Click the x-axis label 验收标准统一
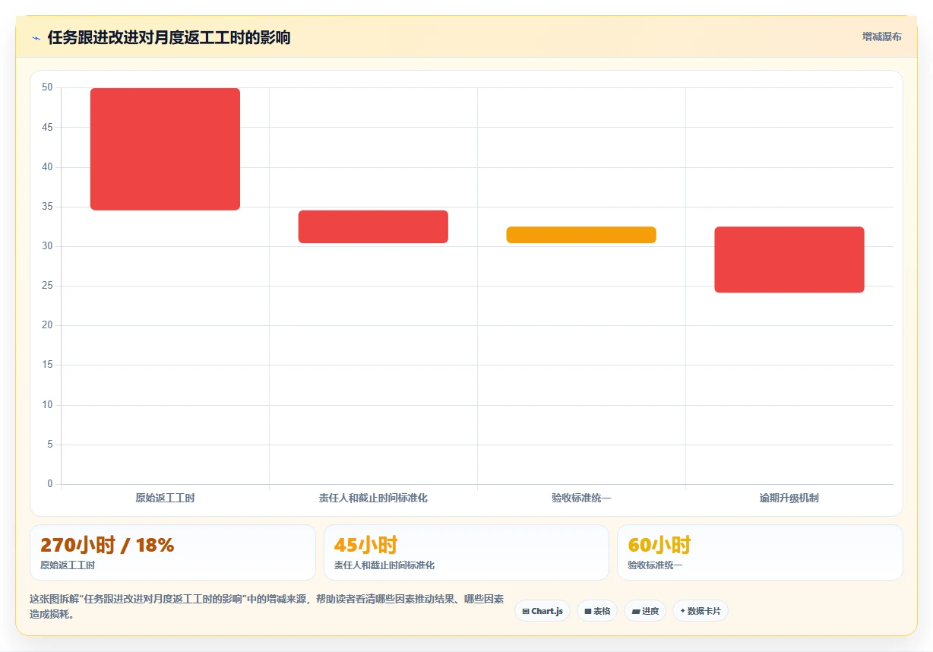Screen dimensions: 933x652 [581, 498]
